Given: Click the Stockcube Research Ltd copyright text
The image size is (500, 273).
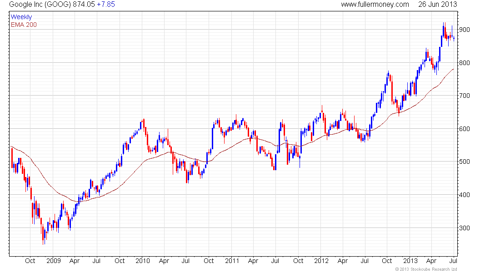Looking at the screenshot, I should coord(426,269).
